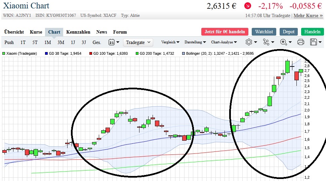This screenshot has width=326, height=181.
Task: Select the 3M timeframe
Action: pos(61,42)
